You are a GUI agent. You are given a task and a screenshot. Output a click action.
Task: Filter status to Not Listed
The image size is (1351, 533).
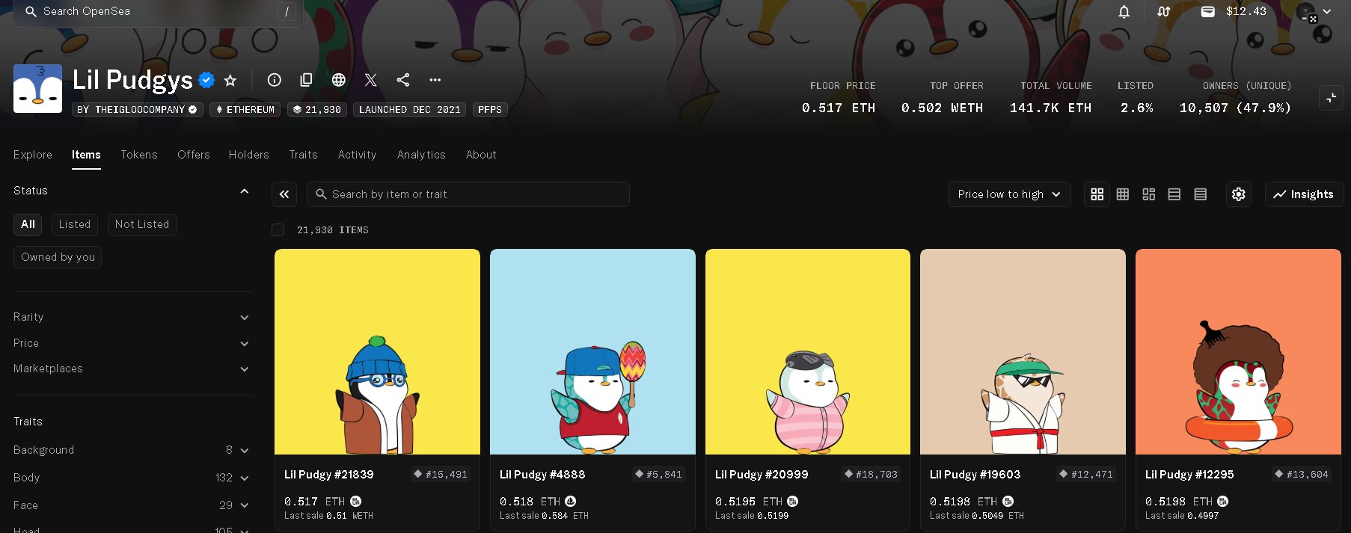tap(142, 224)
